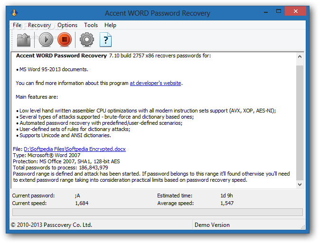The width and height of the screenshot is (319, 243).
Task: Click the Current password value ';A'
Action: [x=77, y=196]
